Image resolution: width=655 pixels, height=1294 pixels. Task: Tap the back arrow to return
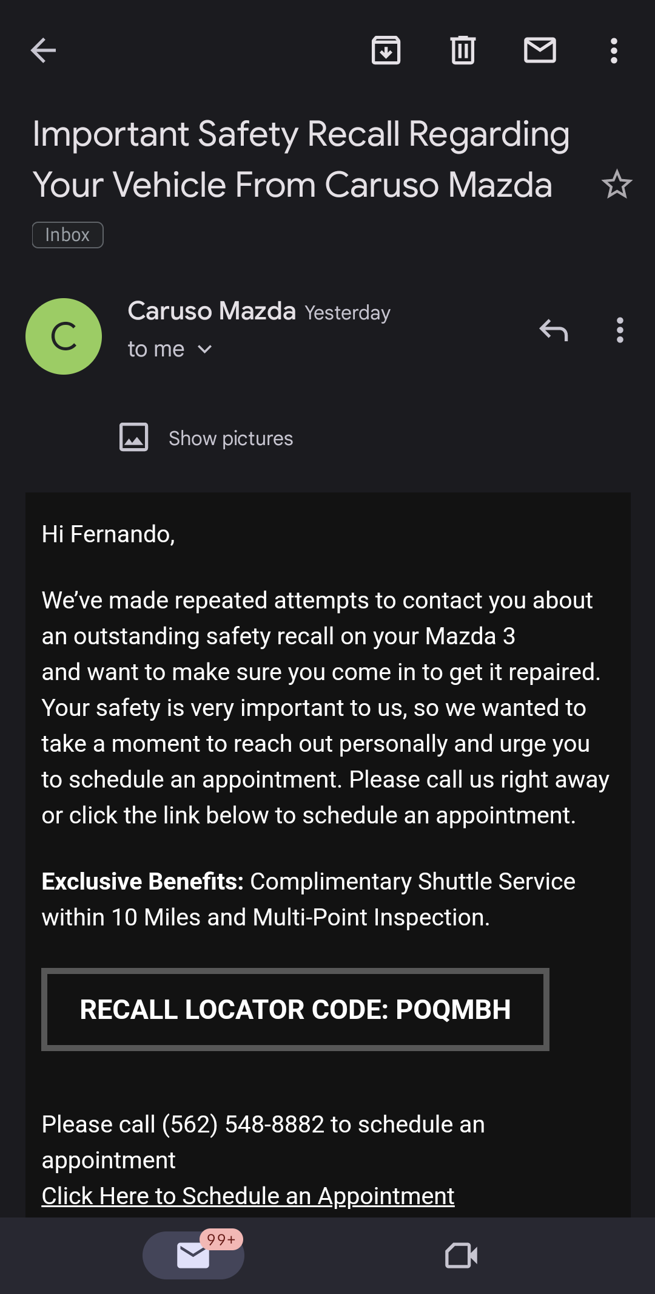click(x=43, y=50)
